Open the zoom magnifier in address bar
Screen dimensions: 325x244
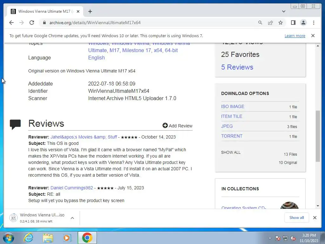(260, 23)
